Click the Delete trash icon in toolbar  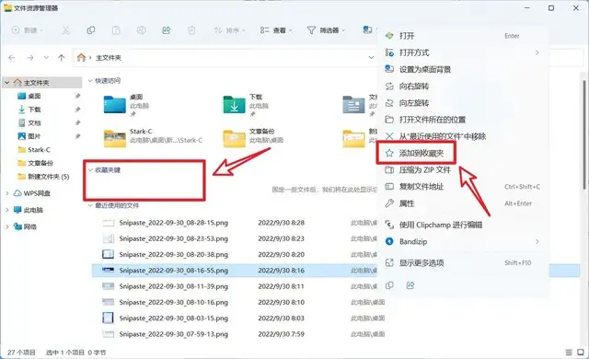click(x=191, y=30)
